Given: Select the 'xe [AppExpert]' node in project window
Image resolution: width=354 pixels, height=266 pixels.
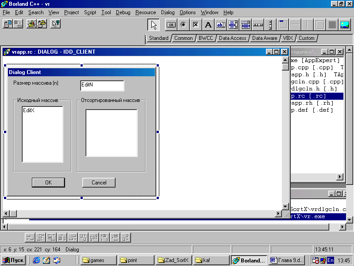Looking at the screenshot, I should (315, 60).
